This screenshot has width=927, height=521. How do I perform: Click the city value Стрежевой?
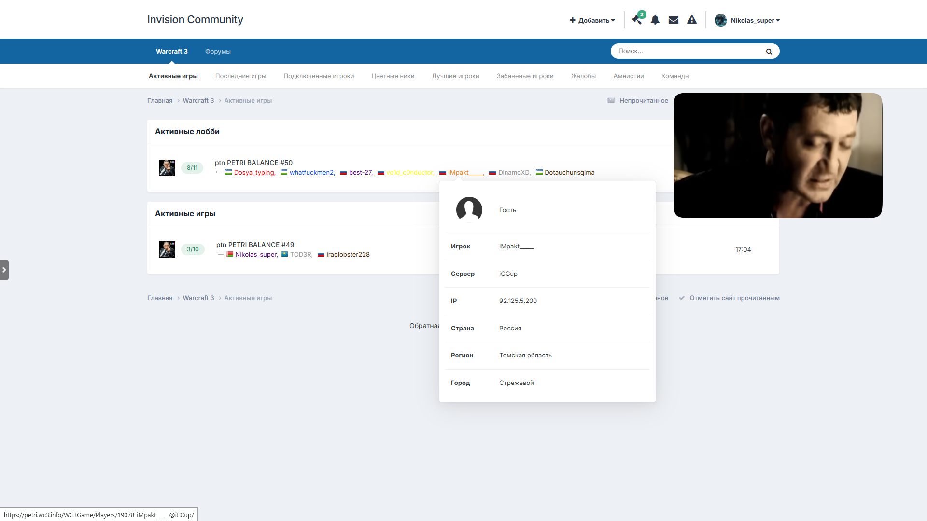[x=517, y=383]
